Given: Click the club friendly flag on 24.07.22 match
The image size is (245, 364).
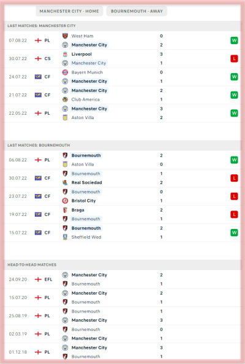Looking at the screenshot, I should 38,77.
